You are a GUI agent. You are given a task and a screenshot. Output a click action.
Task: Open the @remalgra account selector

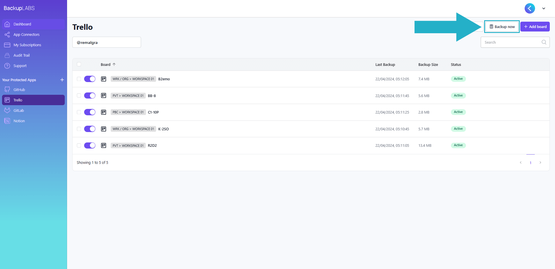(x=107, y=42)
